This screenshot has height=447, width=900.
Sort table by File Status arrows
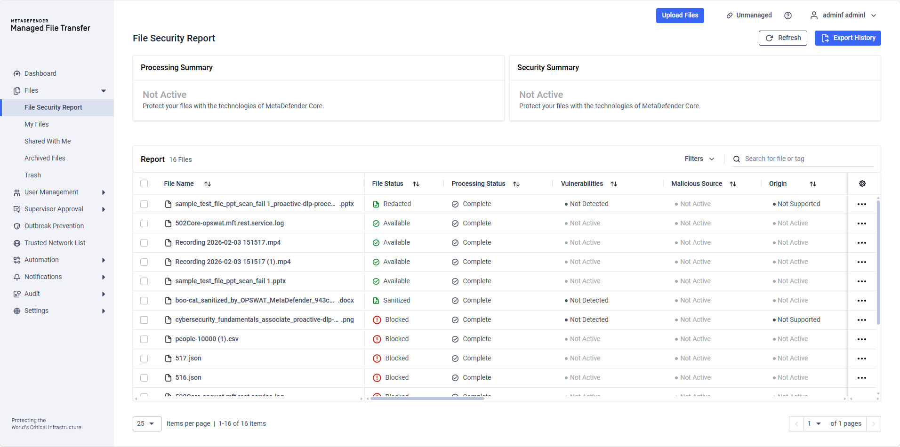(x=416, y=184)
